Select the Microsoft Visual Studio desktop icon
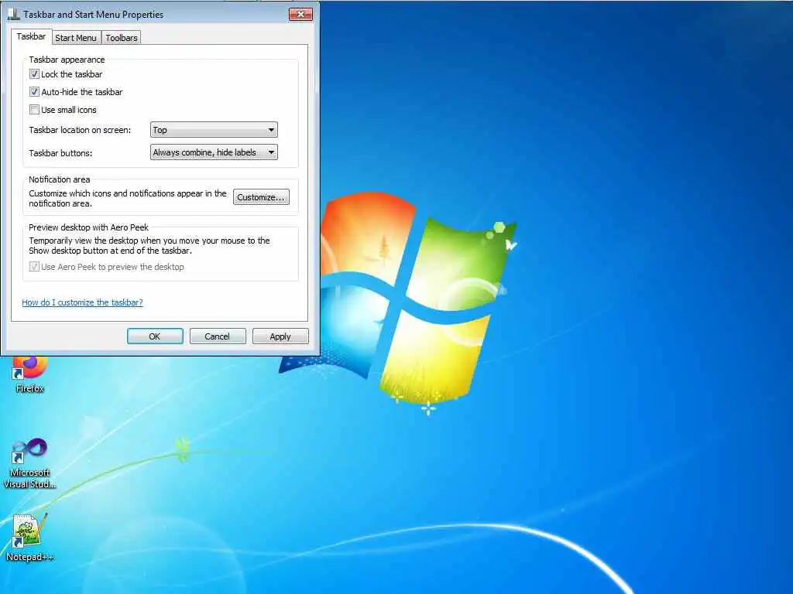 pos(30,464)
